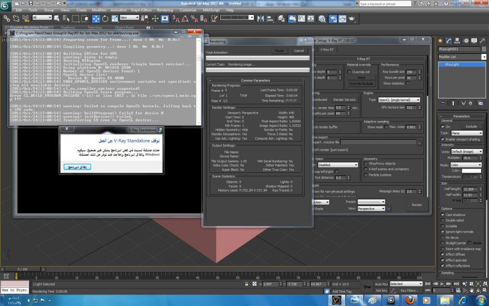
Task: Select the V-Ray RT tab
Action: click(x=327, y=49)
